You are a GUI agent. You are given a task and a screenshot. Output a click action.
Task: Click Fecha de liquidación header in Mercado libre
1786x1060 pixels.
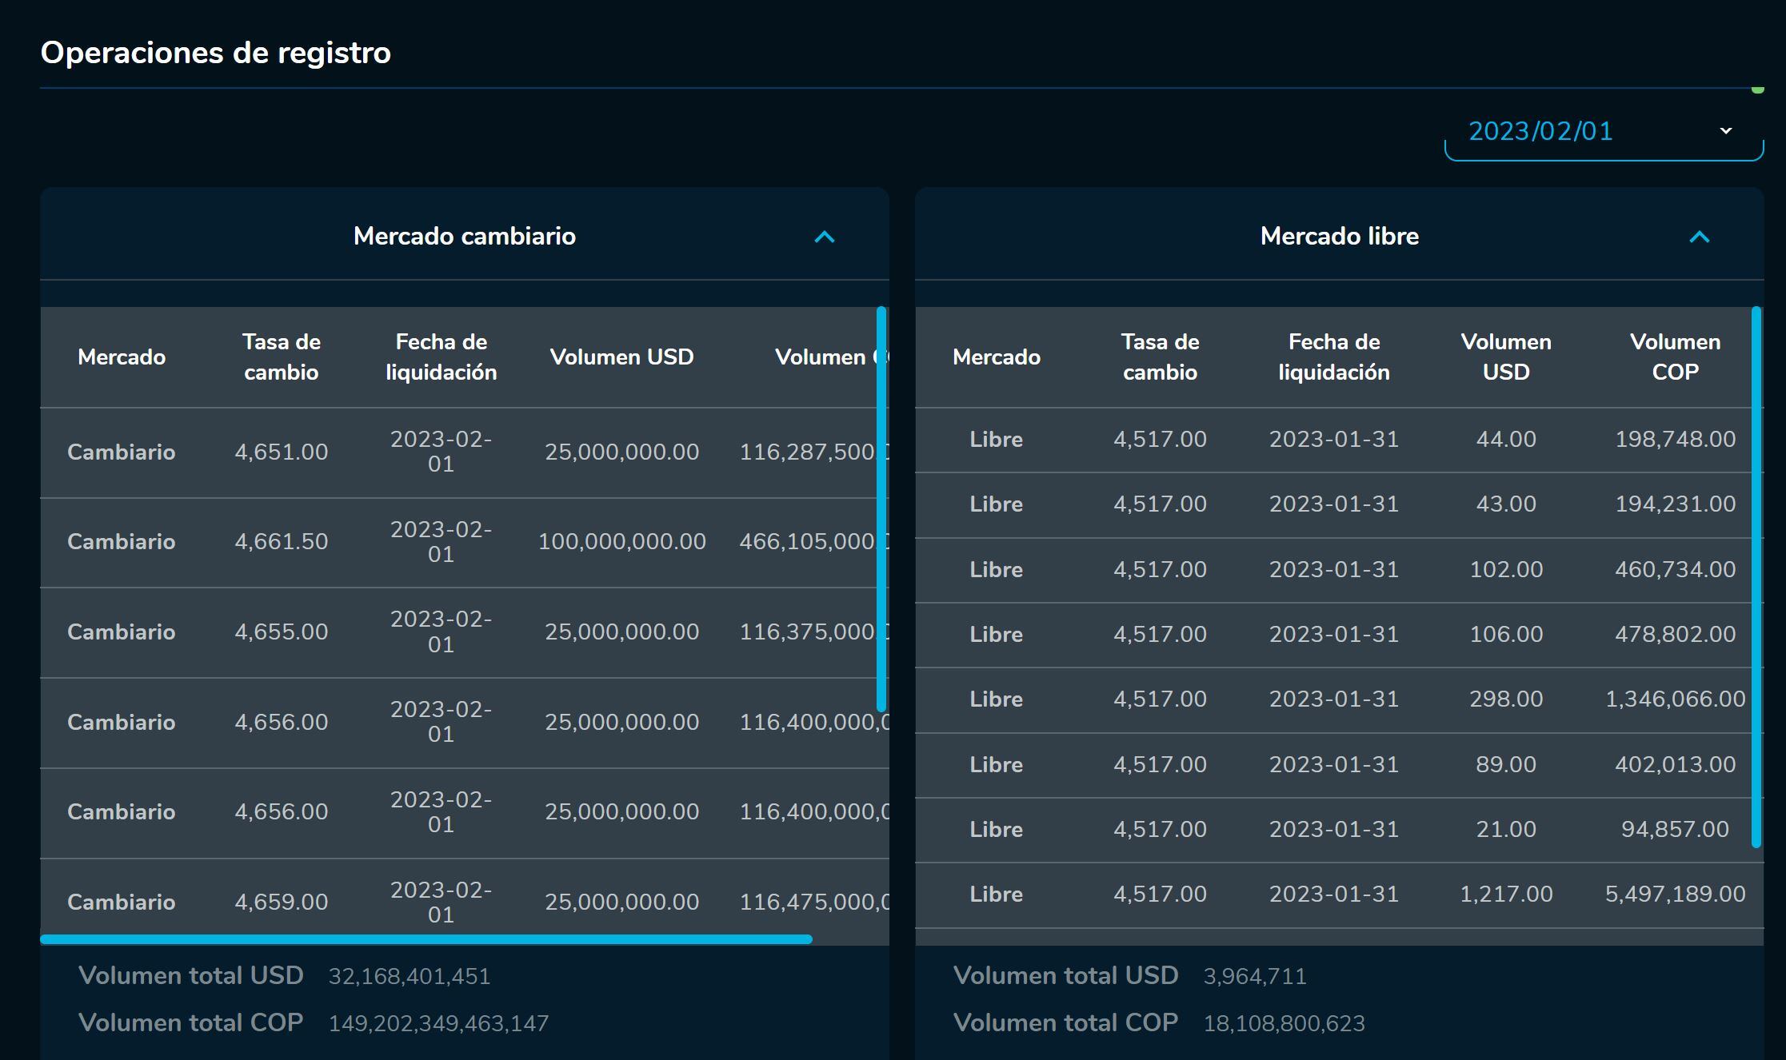click(x=1333, y=357)
